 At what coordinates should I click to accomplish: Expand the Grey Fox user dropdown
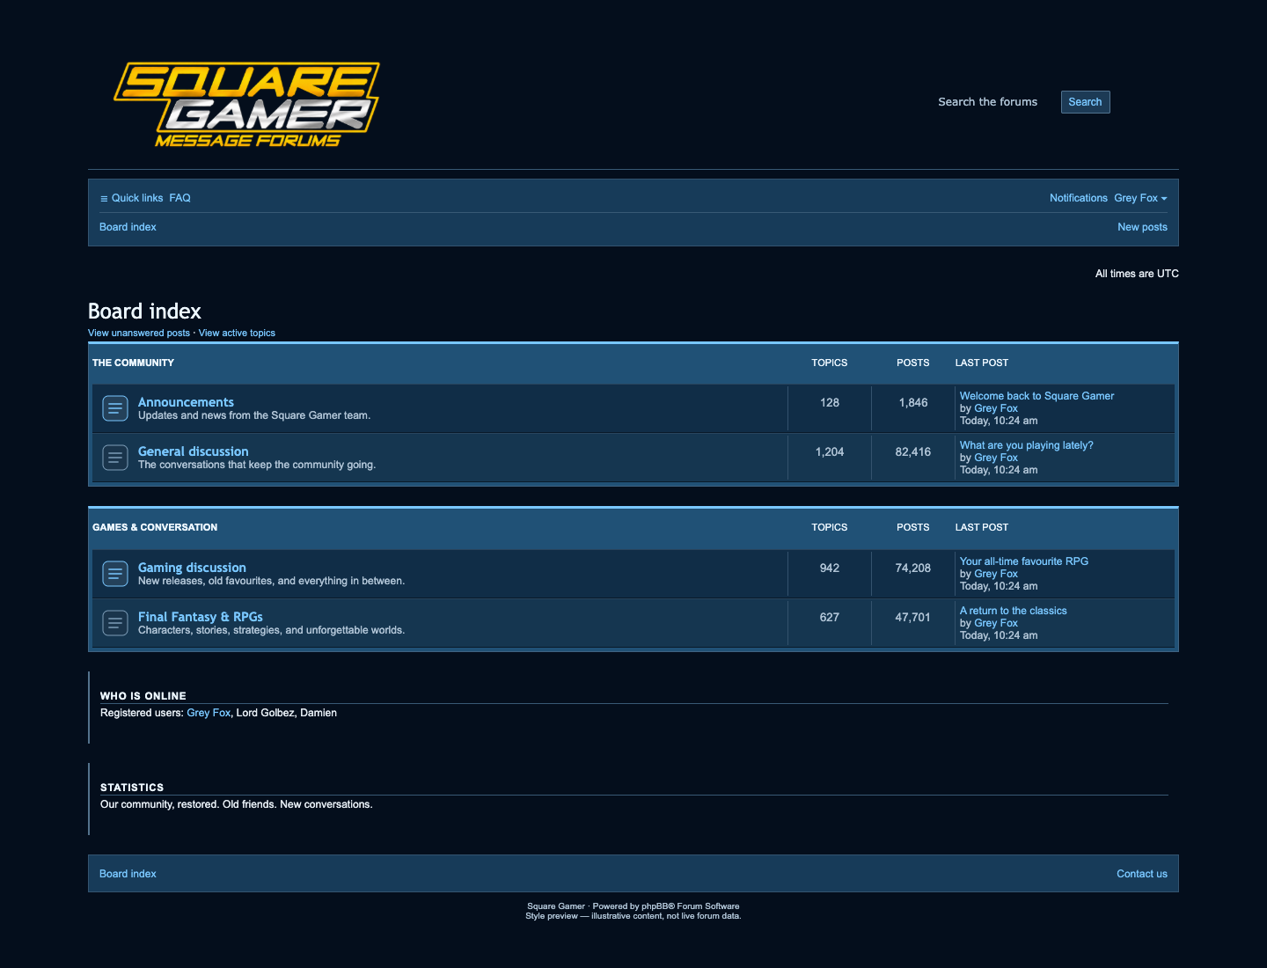[1140, 198]
